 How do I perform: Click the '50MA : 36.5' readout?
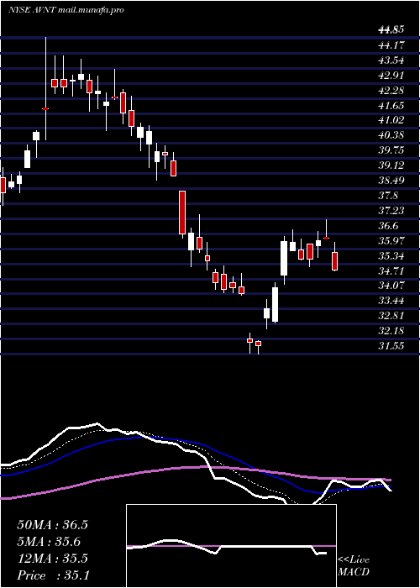coord(52,525)
